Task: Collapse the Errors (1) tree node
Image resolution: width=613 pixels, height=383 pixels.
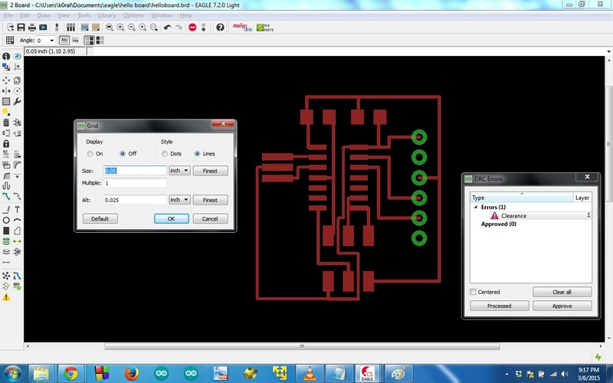Action: 476,207
